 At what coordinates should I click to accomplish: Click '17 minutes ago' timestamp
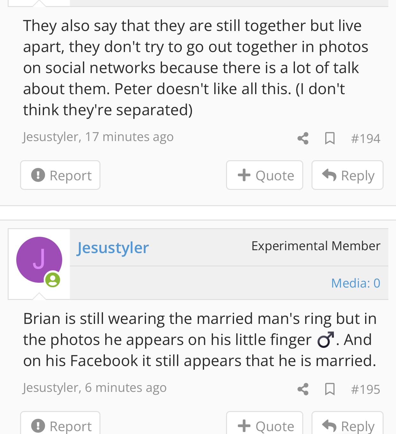click(x=129, y=137)
